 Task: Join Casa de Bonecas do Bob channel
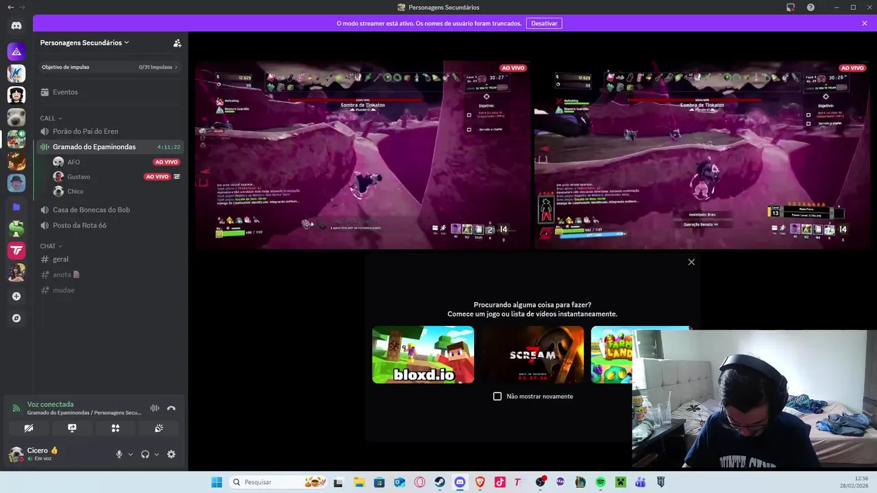110,210
